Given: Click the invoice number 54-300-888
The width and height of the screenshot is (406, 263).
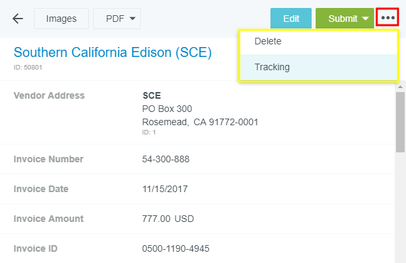Looking at the screenshot, I should click(x=165, y=159).
